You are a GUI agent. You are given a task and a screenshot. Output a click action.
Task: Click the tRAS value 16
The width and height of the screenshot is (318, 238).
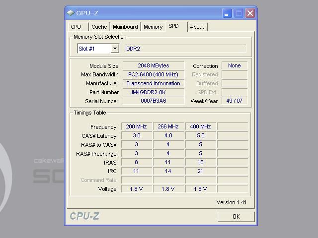(x=201, y=162)
